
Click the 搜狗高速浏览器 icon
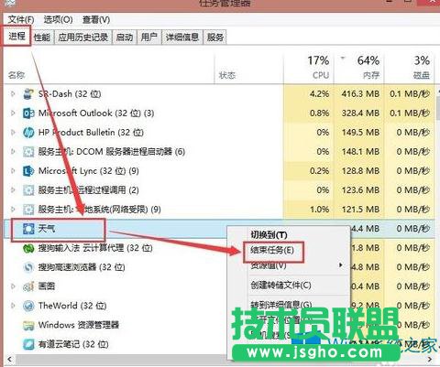click(28, 267)
